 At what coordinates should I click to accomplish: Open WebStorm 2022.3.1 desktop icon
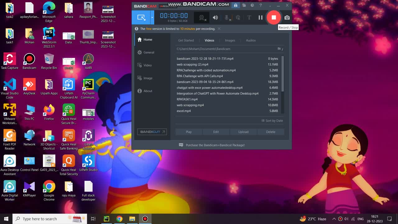[49, 38]
